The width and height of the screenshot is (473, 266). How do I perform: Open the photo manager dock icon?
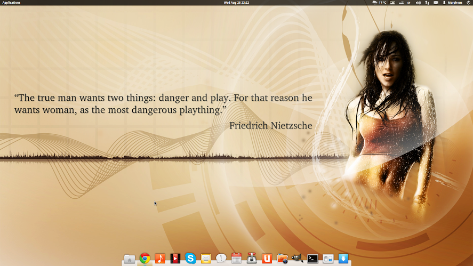pyautogui.click(x=282, y=259)
